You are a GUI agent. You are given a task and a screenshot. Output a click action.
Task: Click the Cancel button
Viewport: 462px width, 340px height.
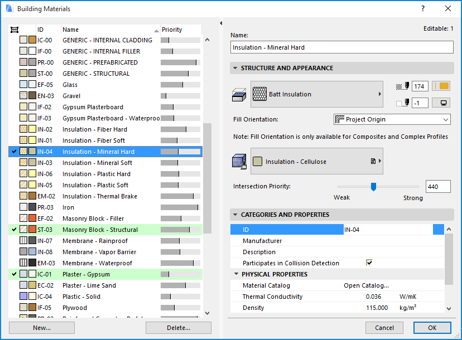(384, 328)
